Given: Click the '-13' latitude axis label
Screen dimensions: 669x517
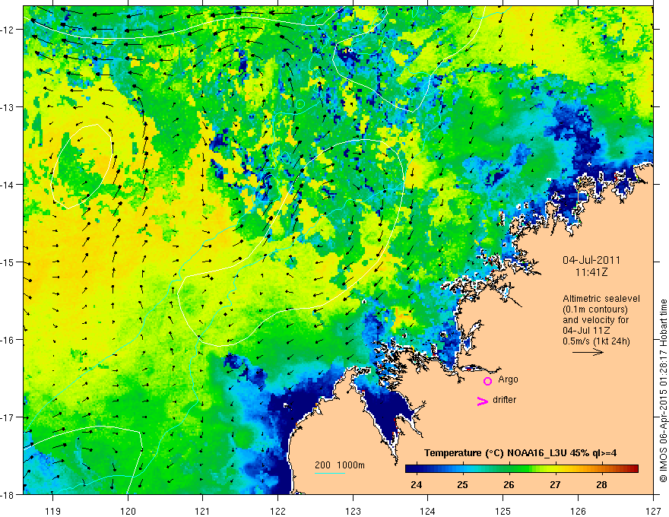Looking at the screenshot, I should (8, 107).
